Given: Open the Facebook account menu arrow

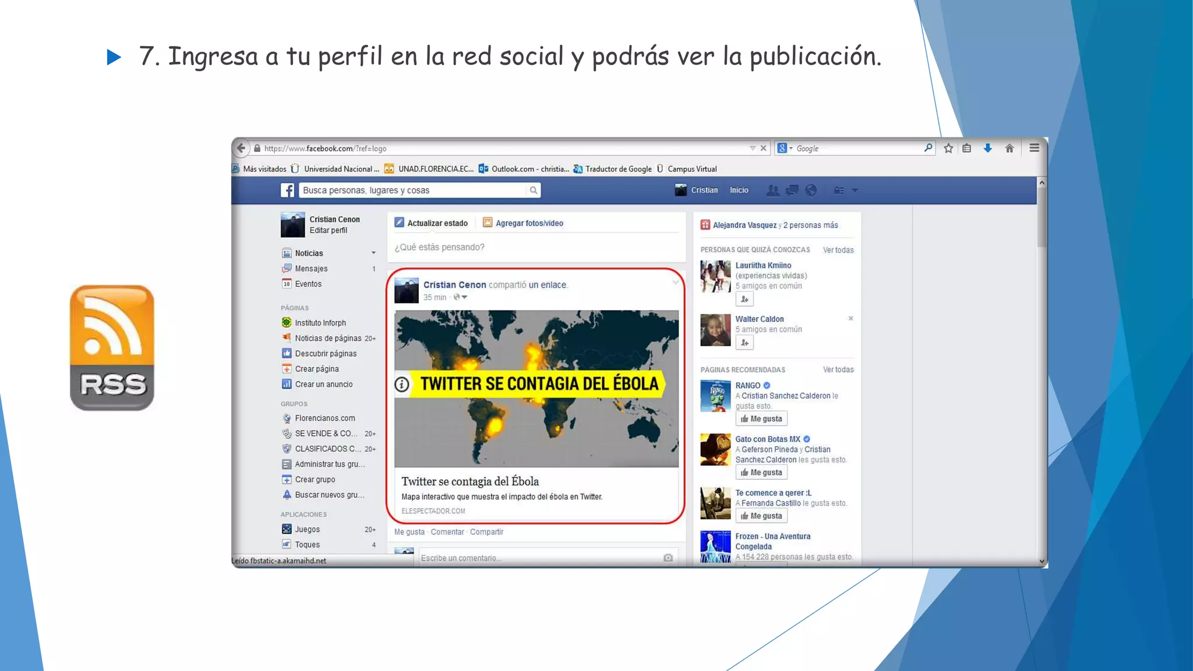Looking at the screenshot, I should click(x=855, y=190).
